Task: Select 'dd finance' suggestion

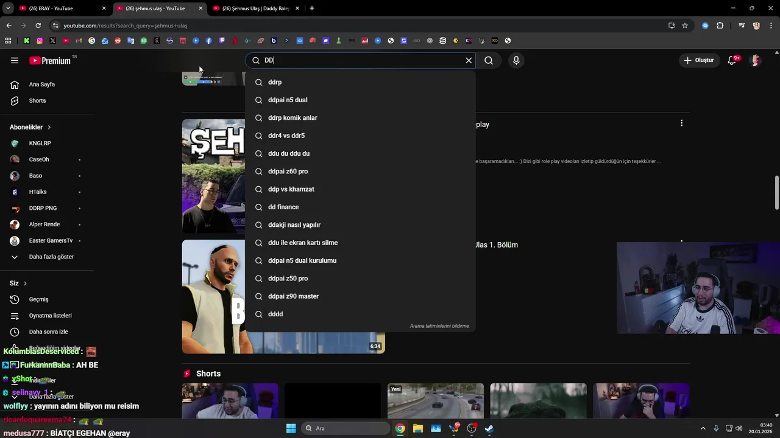Action: [360, 207]
